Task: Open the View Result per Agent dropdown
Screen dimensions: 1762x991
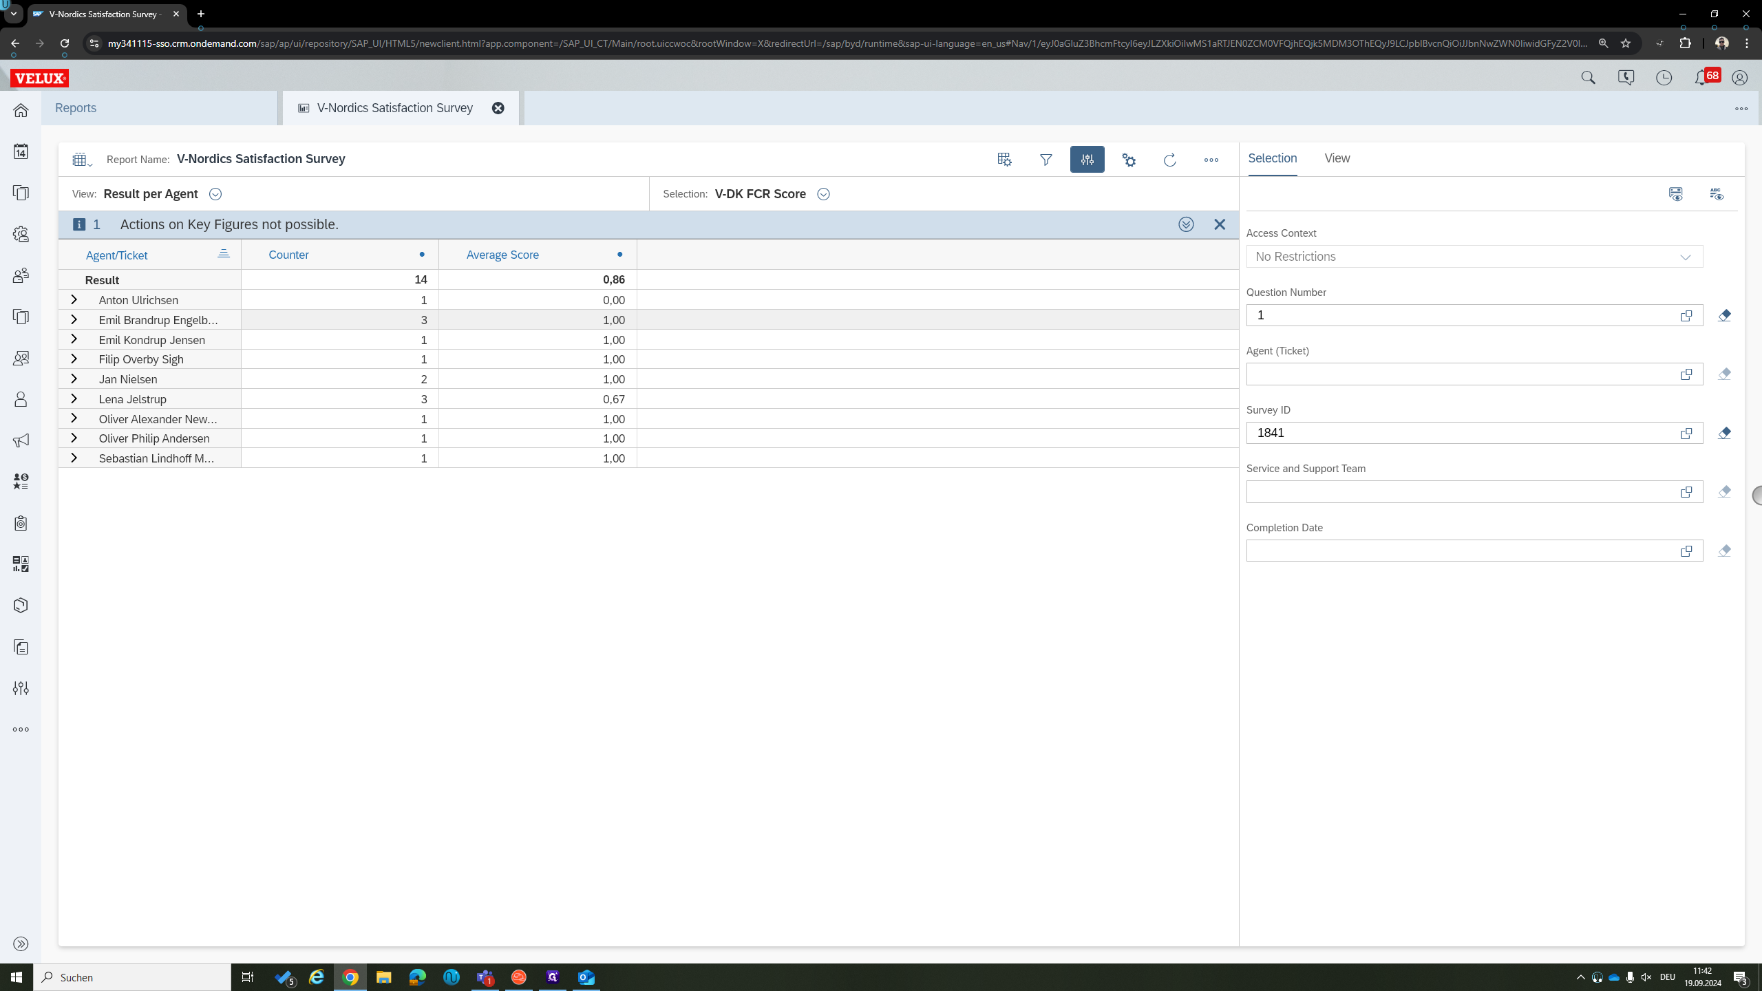Action: click(215, 194)
